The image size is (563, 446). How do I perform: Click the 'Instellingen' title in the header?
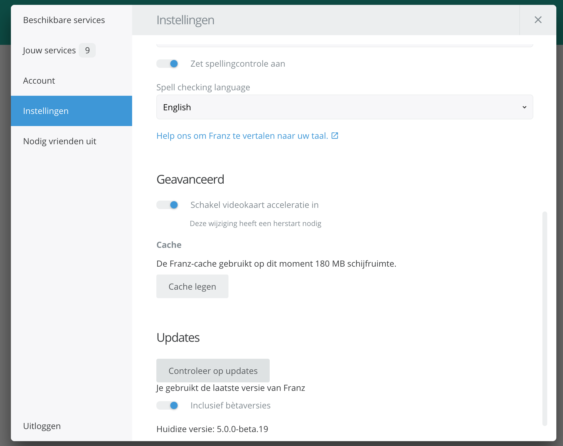[185, 20]
